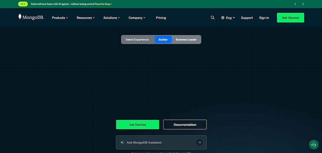Go to the Pricing page
This screenshot has width=322, height=153.
[x=161, y=18]
